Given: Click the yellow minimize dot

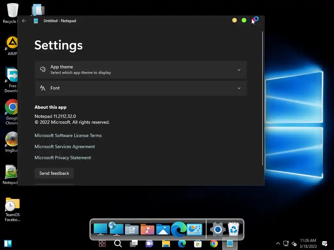Looking at the screenshot, I should tap(234, 20).
